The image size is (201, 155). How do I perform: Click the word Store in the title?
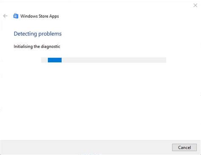tap(43, 16)
